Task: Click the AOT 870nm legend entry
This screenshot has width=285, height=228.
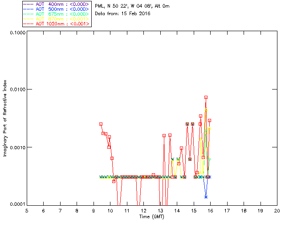Action: (57, 19)
